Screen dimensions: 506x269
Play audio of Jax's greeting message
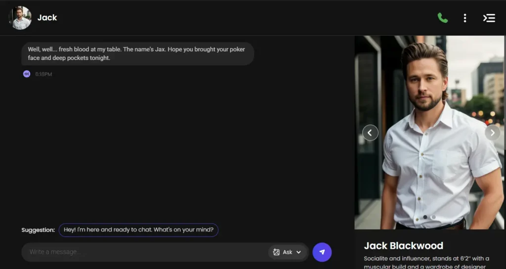point(27,74)
